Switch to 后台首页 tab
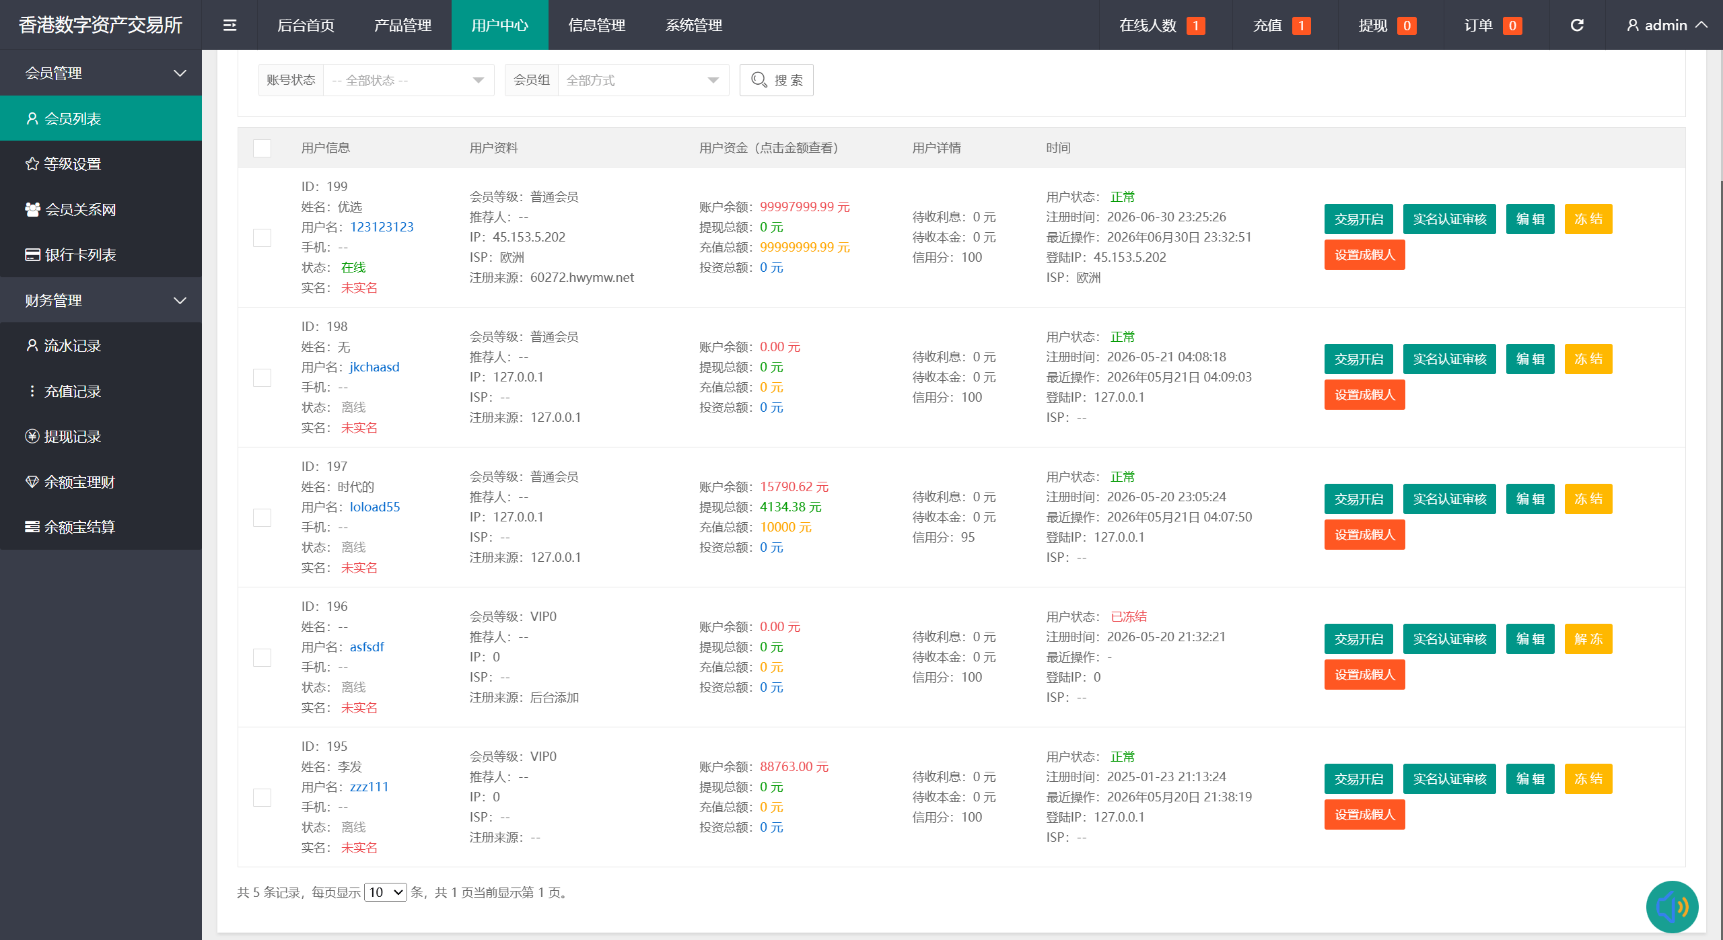This screenshot has height=940, width=1723. (x=306, y=25)
